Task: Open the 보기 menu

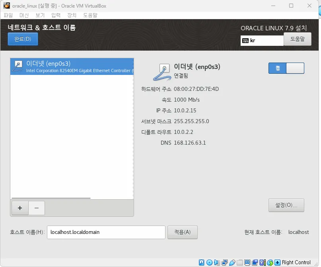Action: tap(40, 15)
